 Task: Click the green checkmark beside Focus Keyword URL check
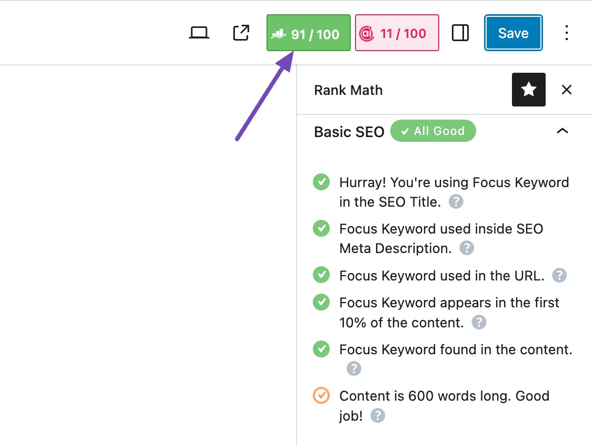tap(321, 275)
